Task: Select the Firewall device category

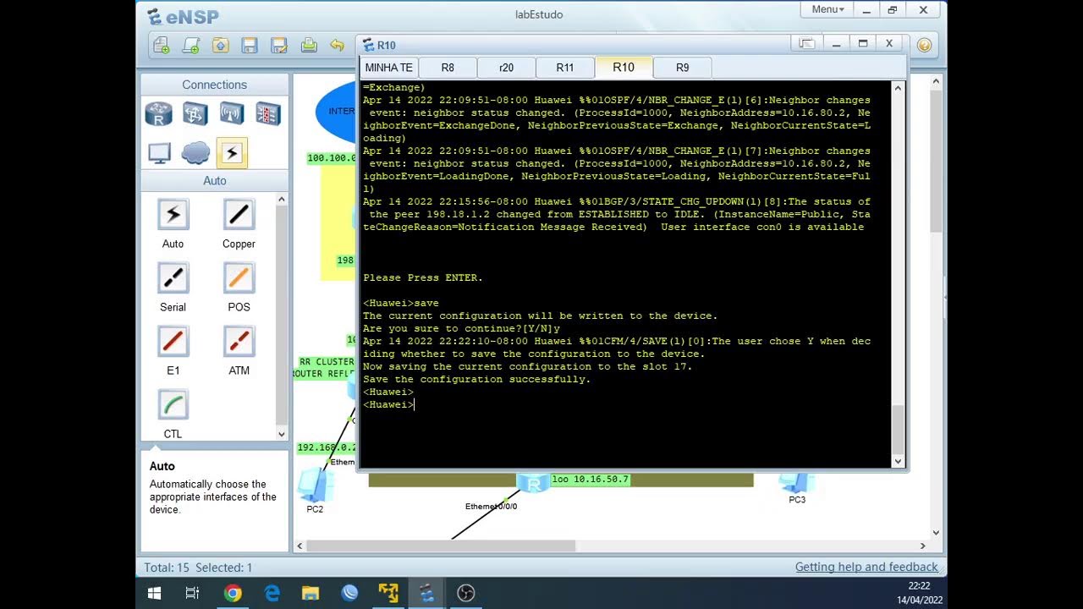Action: click(x=268, y=113)
